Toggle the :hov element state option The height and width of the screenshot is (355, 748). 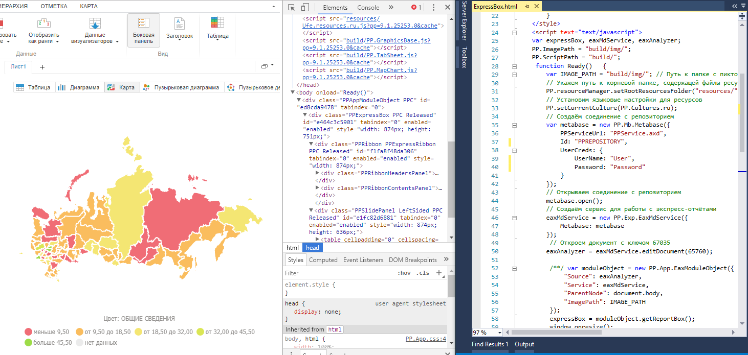(404, 273)
